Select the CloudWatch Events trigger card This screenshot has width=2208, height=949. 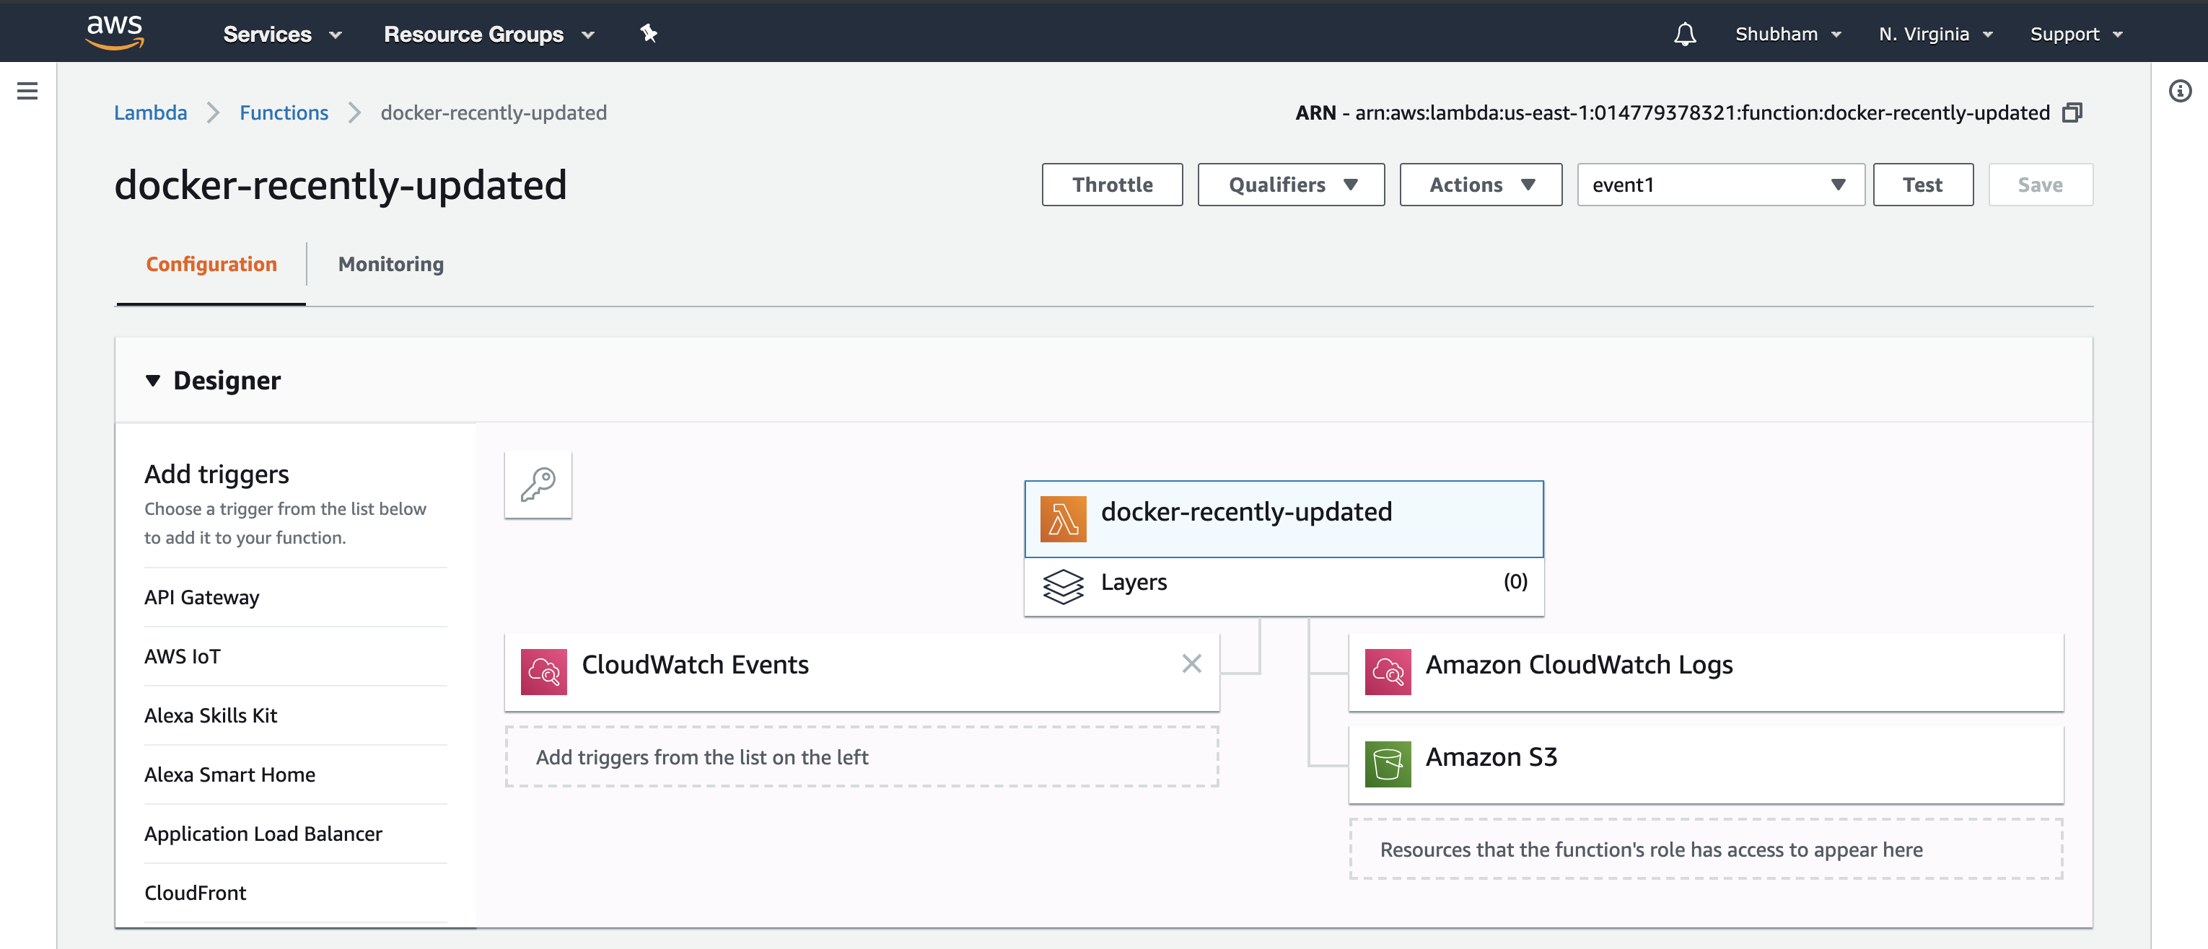click(x=862, y=671)
